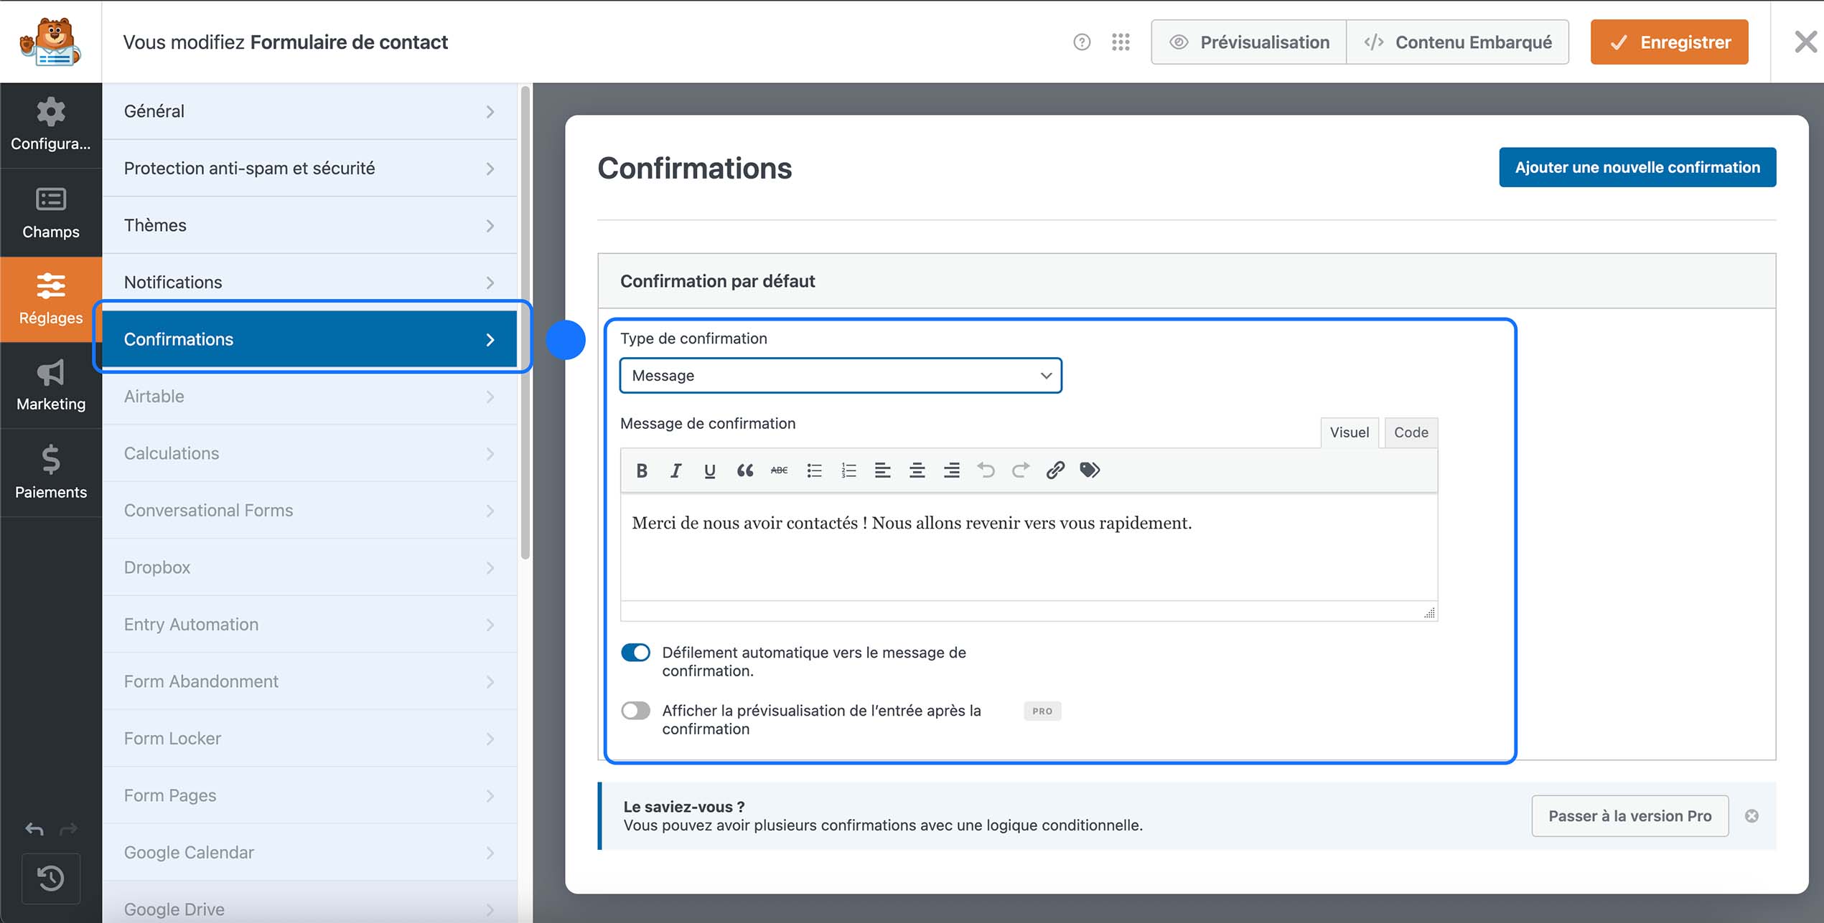Open the Paiements panel

click(x=50, y=473)
